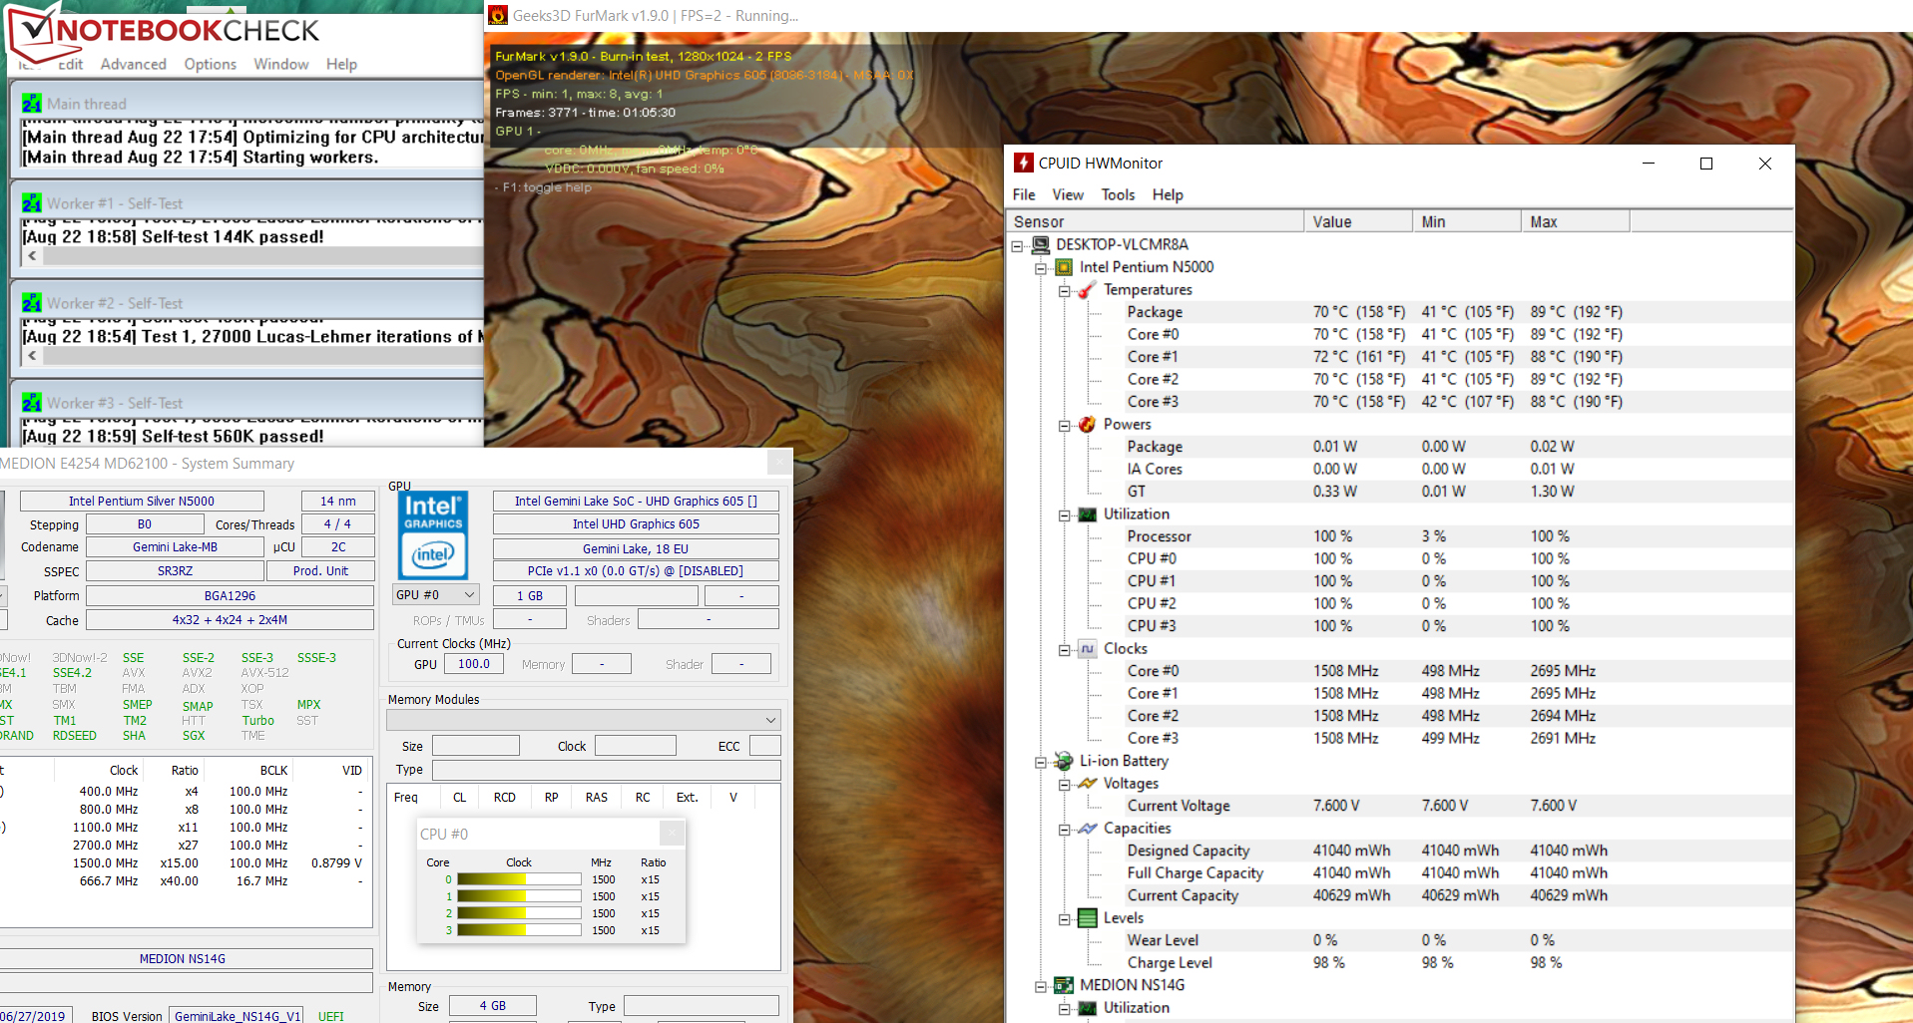The width and height of the screenshot is (1913, 1023).
Task: Open the GPU #0 selector dropdown
Action: pos(436,595)
